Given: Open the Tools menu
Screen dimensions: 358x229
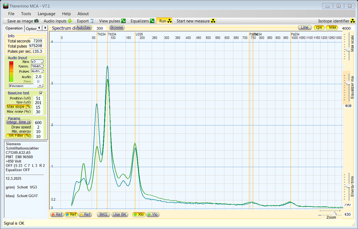Looking at the screenshot, I should [26, 14].
